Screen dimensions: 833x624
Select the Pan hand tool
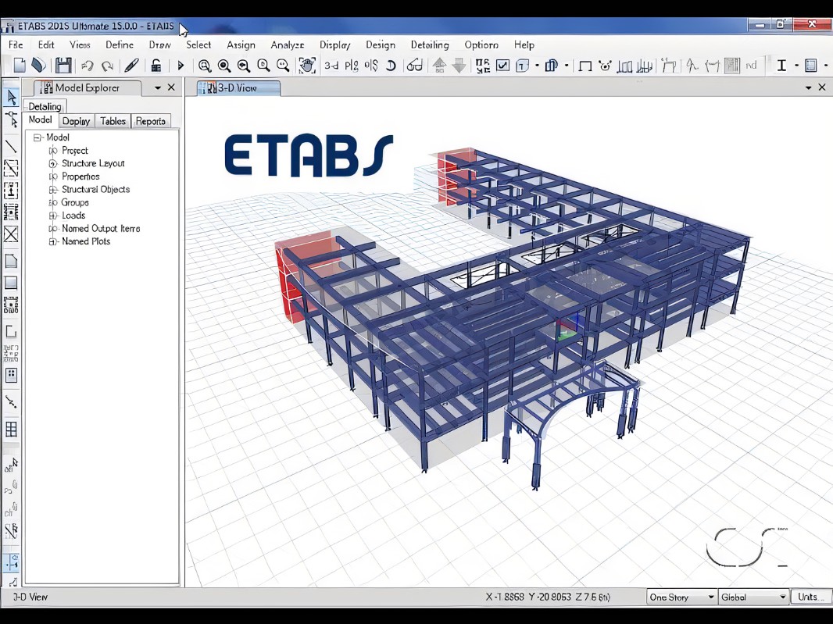[307, 66]
